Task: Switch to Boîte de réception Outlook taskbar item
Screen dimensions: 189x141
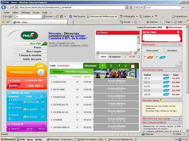Action: [x=91, y=139]
